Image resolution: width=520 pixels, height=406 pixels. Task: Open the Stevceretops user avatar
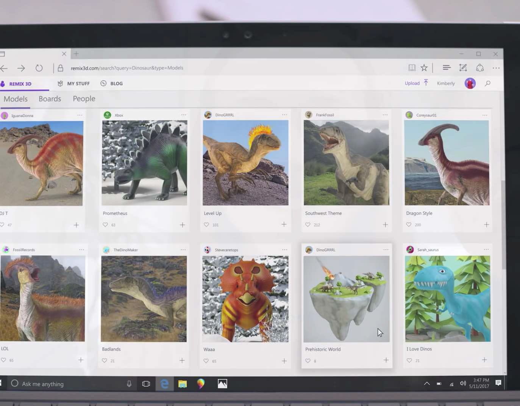(x=207, y=250)
